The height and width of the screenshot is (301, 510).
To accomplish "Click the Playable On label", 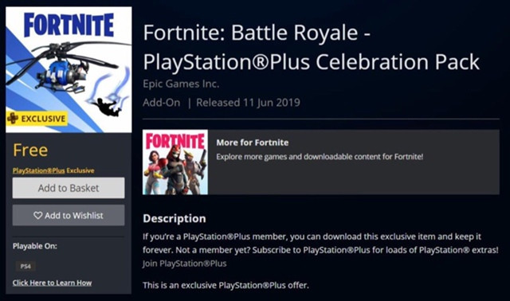I will pyautogui.click(x=35, y=246).
